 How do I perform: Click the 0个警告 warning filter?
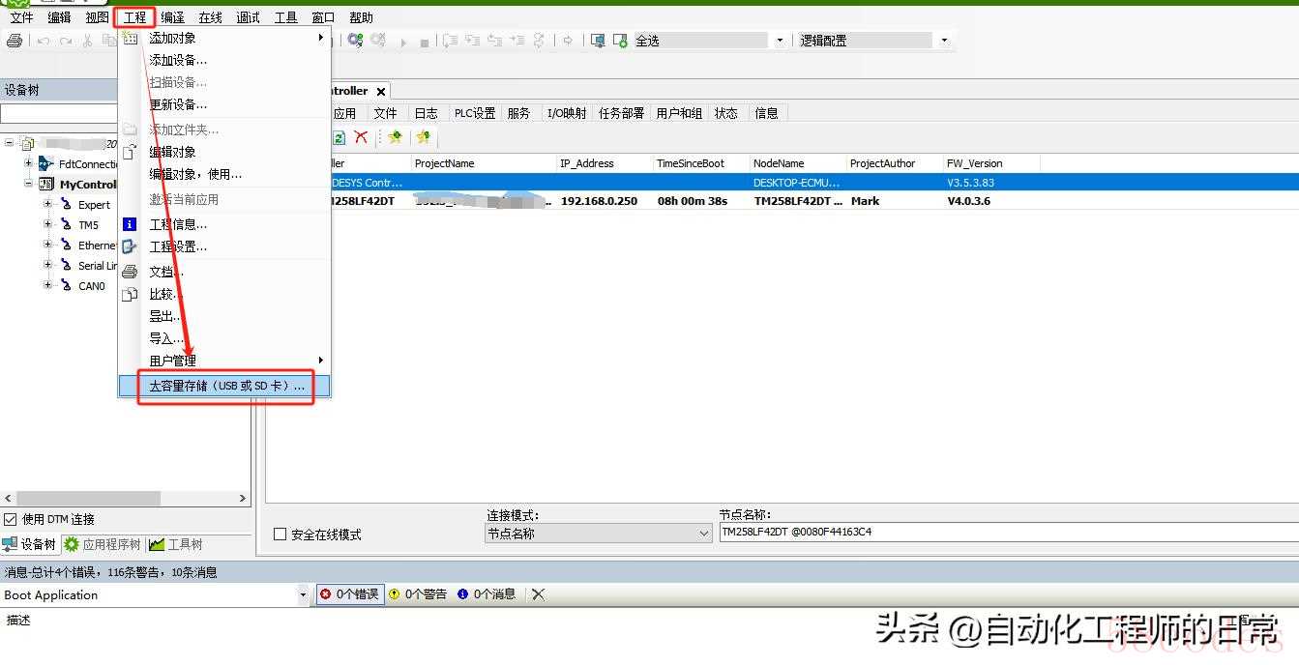click(x=418, y=594)
